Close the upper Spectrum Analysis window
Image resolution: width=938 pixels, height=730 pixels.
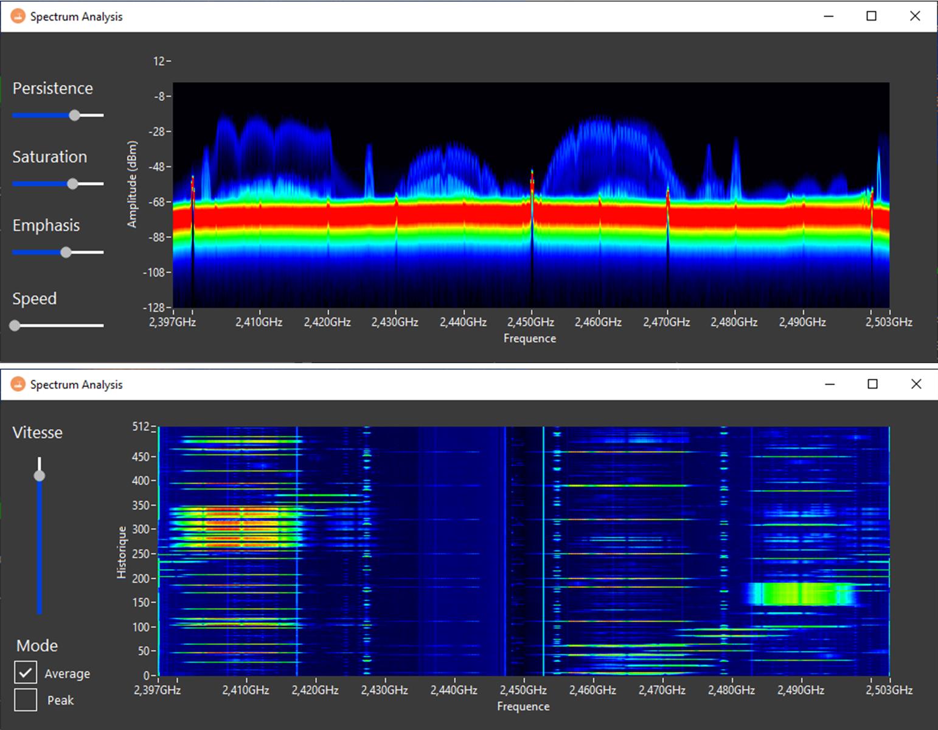(x=915, y=16)
